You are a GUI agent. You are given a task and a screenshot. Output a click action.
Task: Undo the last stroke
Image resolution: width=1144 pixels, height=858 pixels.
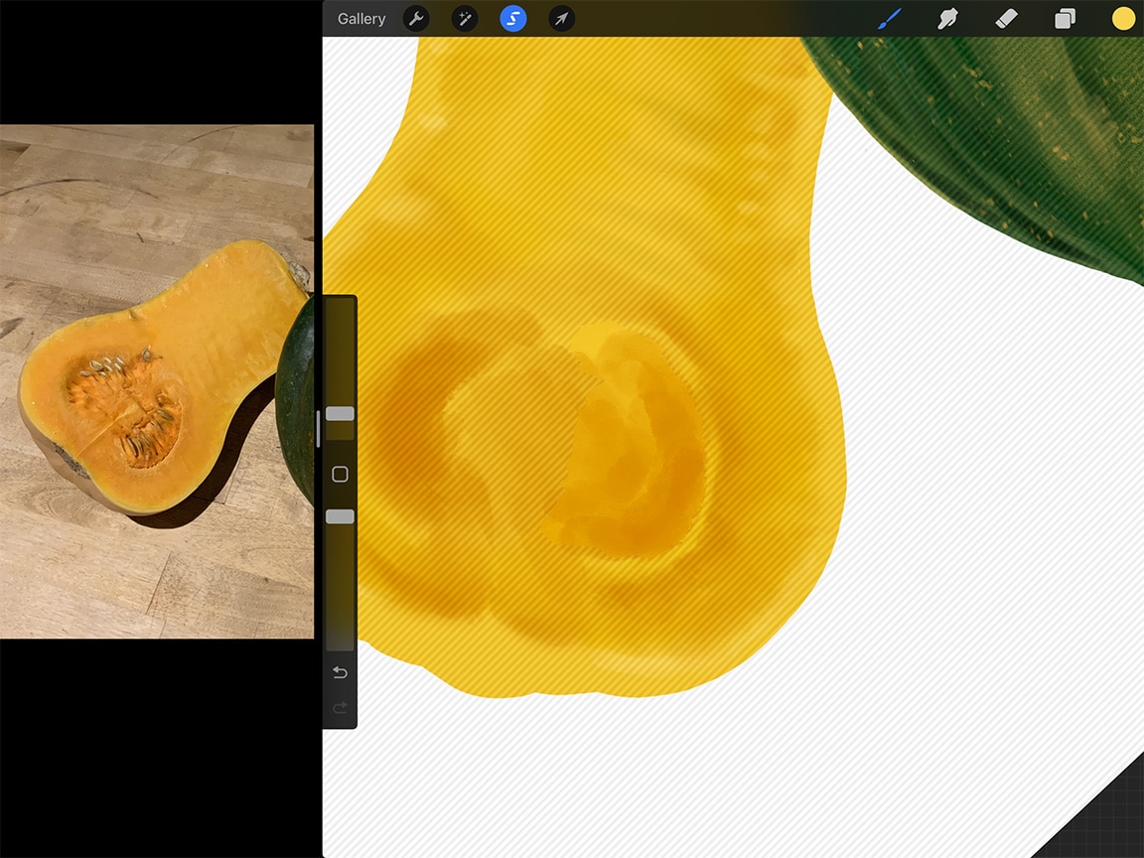click(x=339, y=672)
